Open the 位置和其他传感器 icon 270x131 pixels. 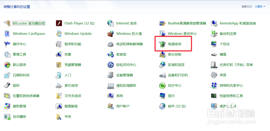click(7, 96)
